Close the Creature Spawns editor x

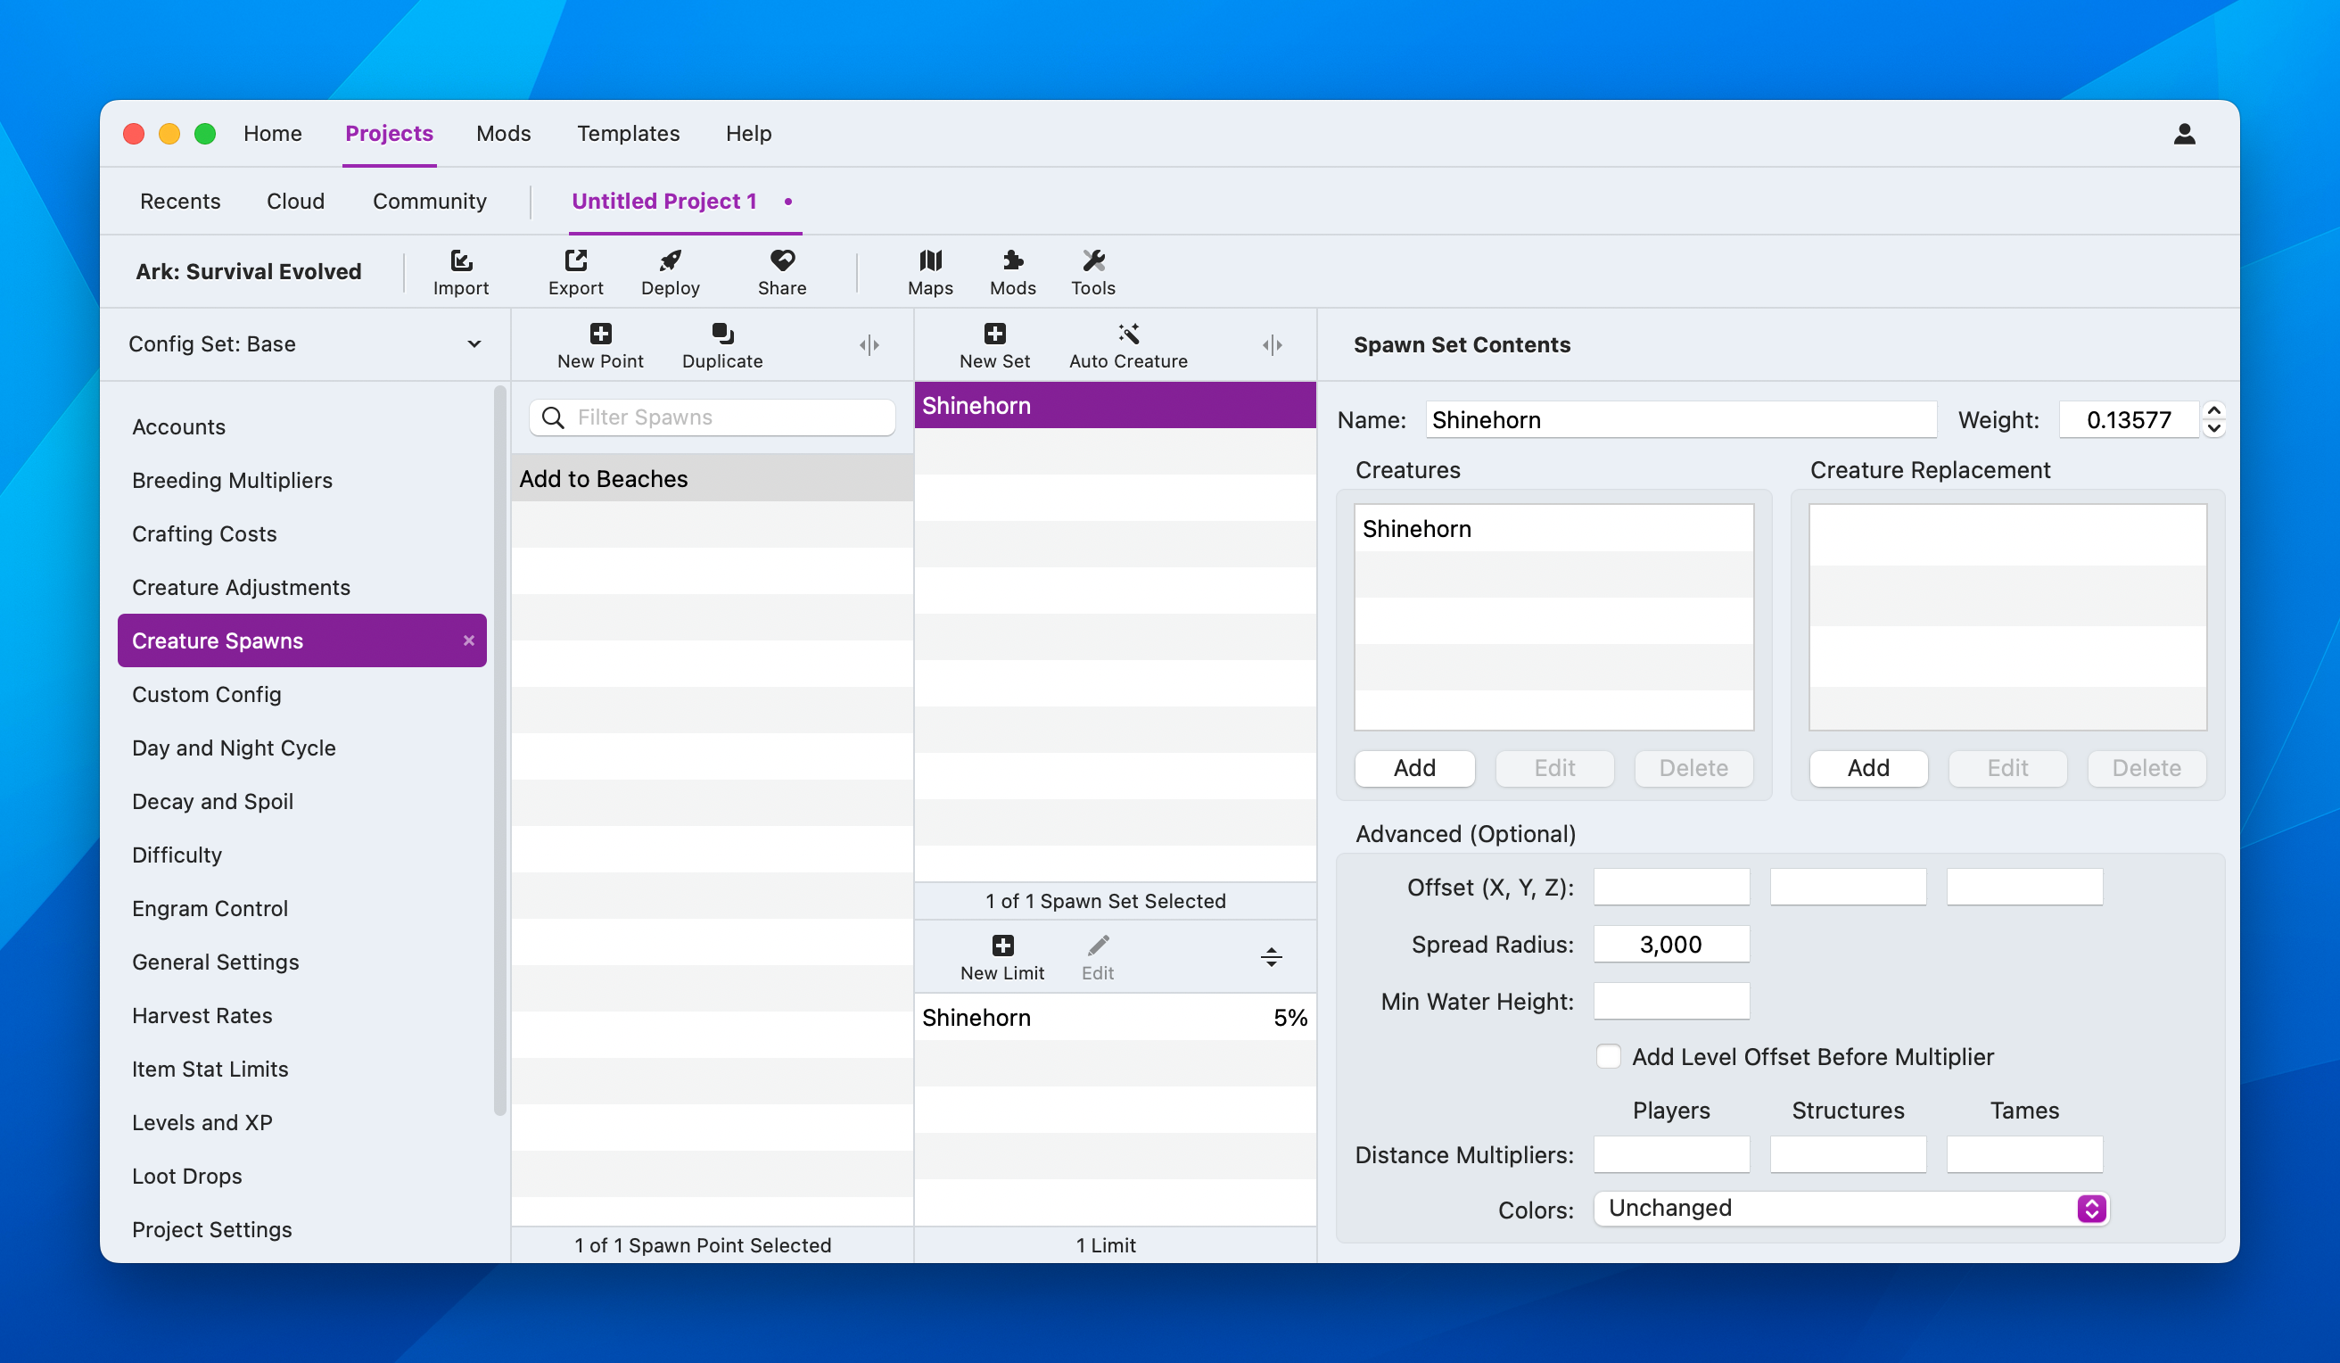tap(469, 641)
